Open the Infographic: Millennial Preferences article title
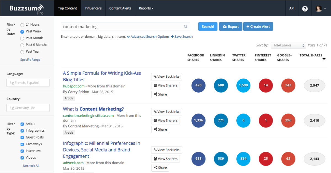This screenshot has width=331, height=173. click(102, 150)
